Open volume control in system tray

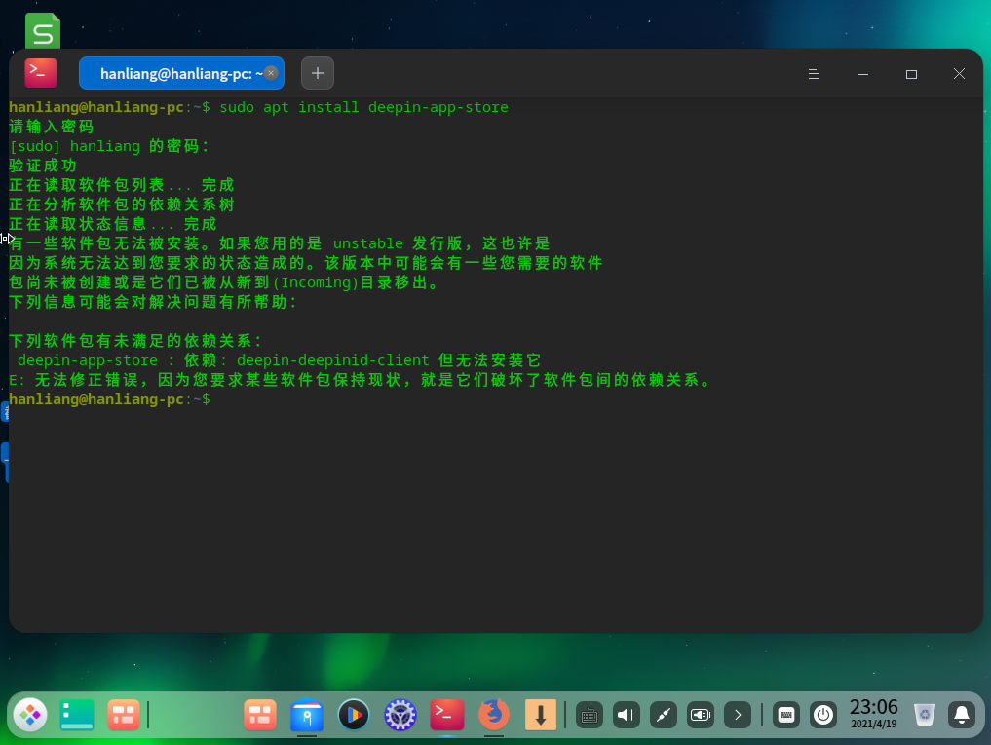[626, 716]
